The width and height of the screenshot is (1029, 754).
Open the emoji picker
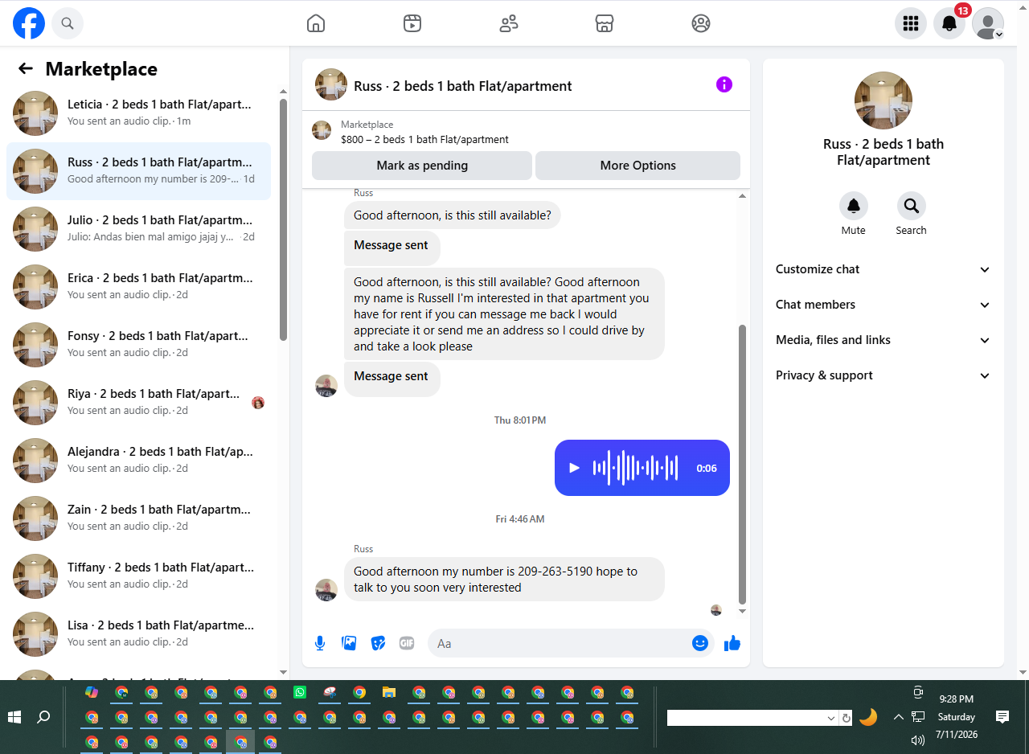(700, 643)
